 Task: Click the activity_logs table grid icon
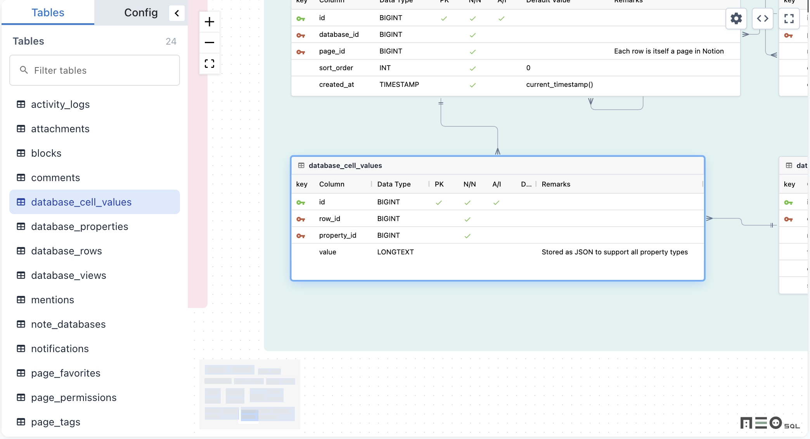point(21,104)
